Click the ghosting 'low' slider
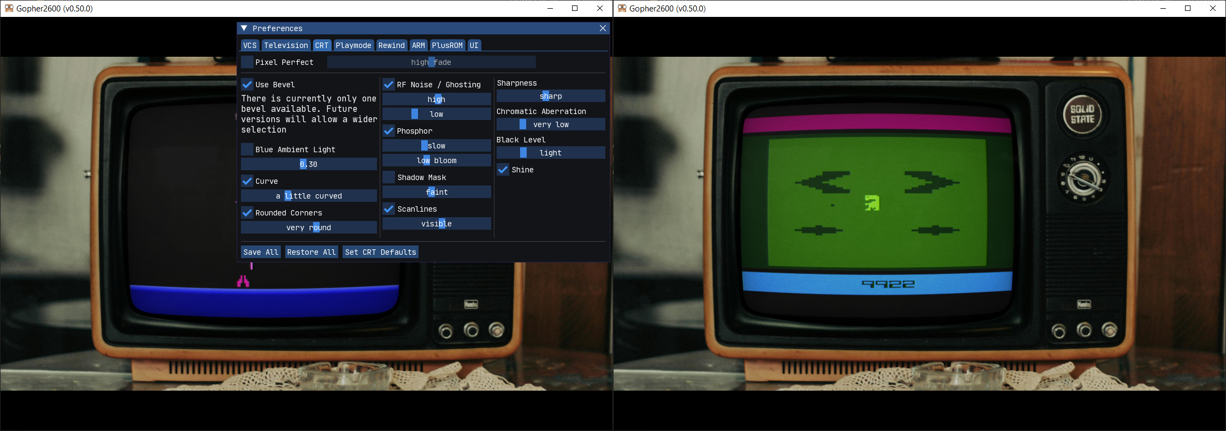This screenshot has height=431, width=1226. pos(437,114)
